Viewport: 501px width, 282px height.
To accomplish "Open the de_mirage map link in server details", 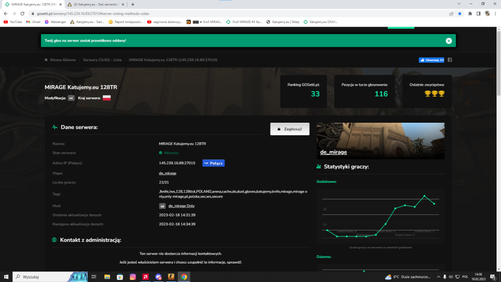I will point(167,173).
